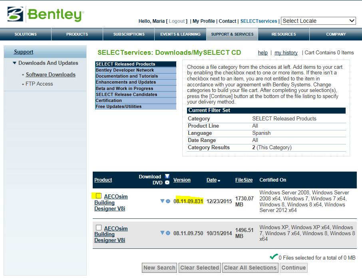Click version text 08.11.09.831
This screenshot has width=362, height=278.
coord(188,201)
